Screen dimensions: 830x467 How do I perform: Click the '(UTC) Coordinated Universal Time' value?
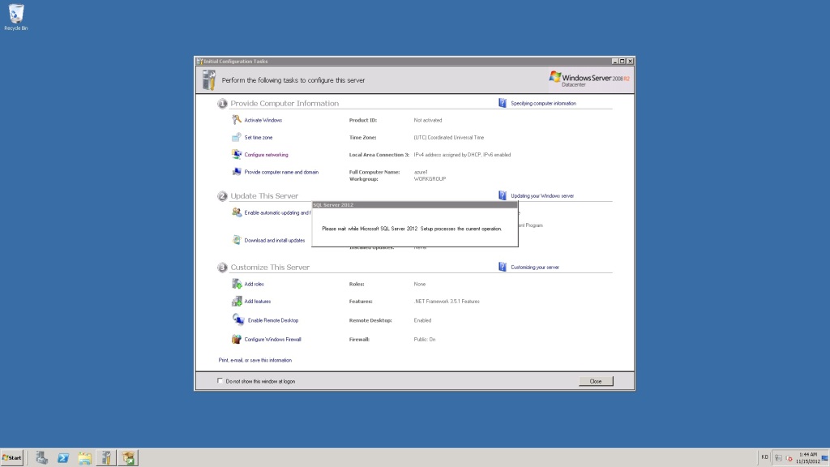pos(449,138)
